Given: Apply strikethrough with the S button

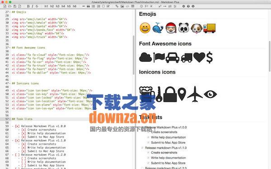Looking at the screenshot, I should (x=37, y=6).
